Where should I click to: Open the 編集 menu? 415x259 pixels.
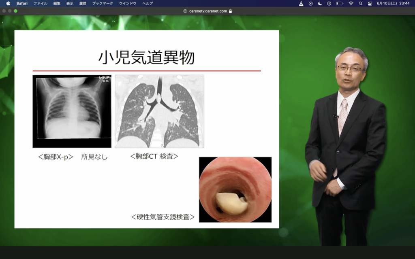57,3
